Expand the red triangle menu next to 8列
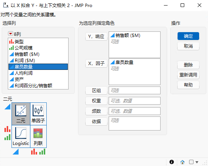The image size is (208, 166). coord(10,34)
